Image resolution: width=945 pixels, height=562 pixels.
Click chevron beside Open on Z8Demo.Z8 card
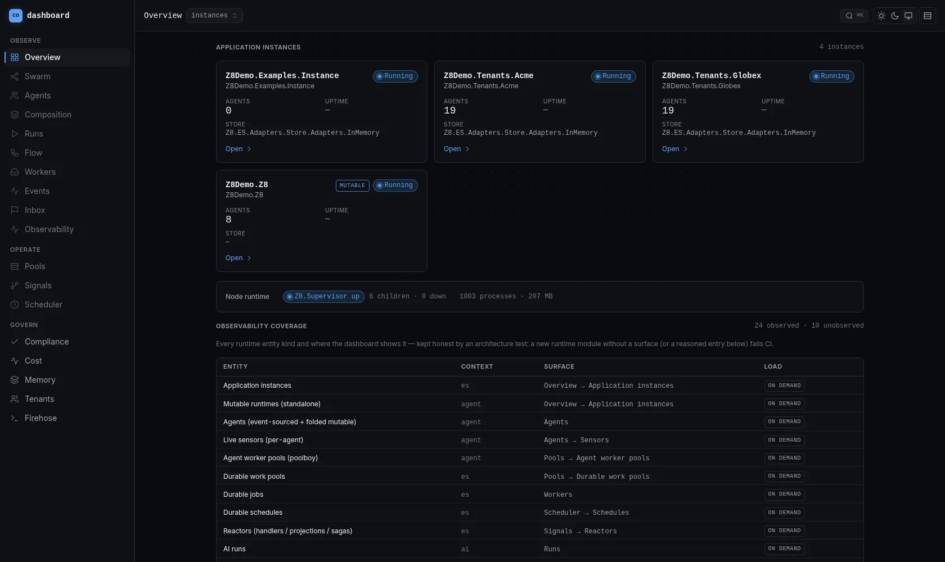(249, 258)
